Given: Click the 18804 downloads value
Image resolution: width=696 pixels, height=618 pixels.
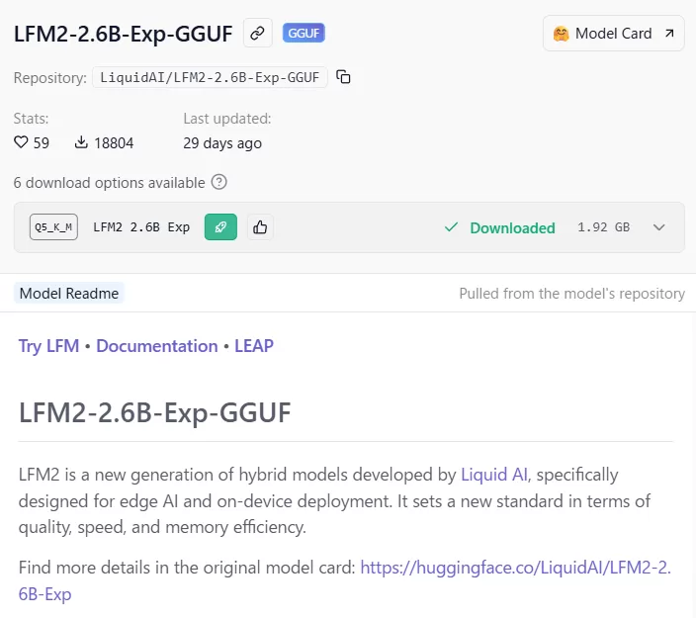Looking at the screenshot, I should click(114, 143).
